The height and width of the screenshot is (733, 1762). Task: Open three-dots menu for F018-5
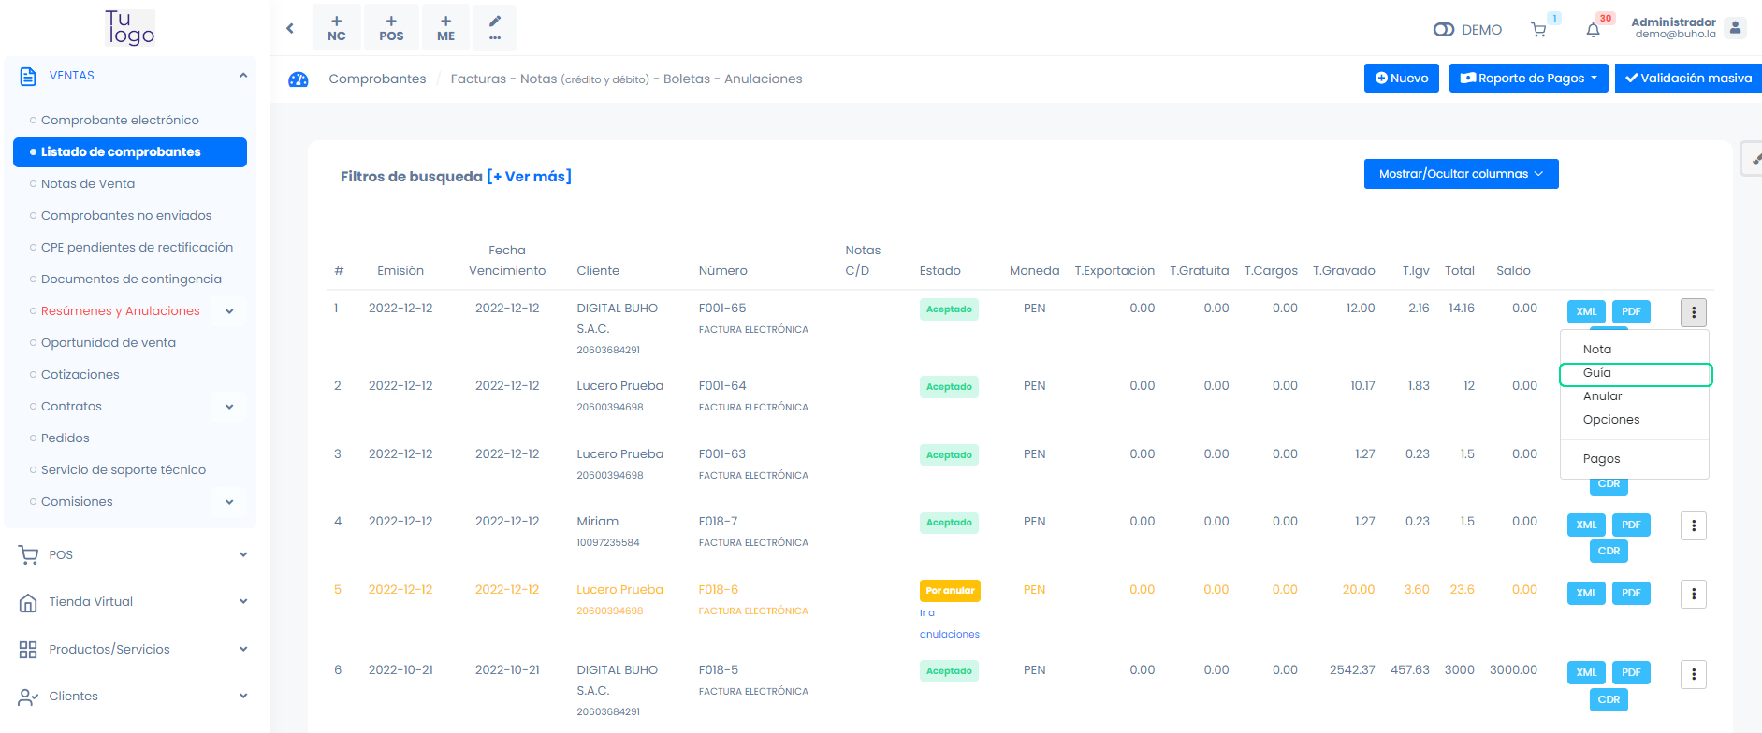[1694, 674]
